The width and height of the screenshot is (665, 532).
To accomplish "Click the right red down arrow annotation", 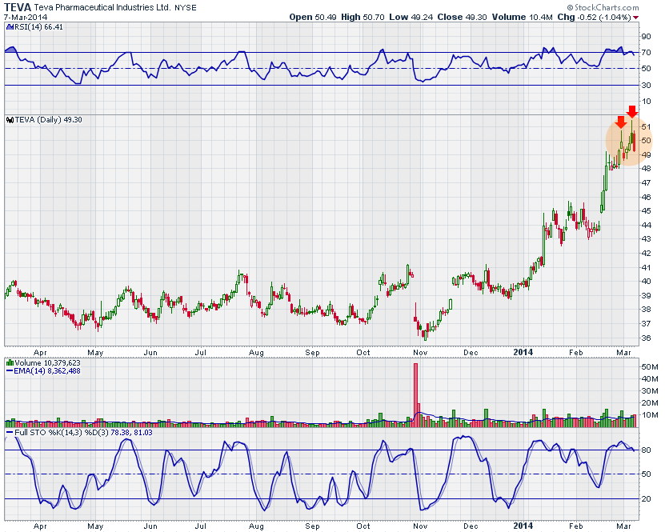I will pos(631,111).
